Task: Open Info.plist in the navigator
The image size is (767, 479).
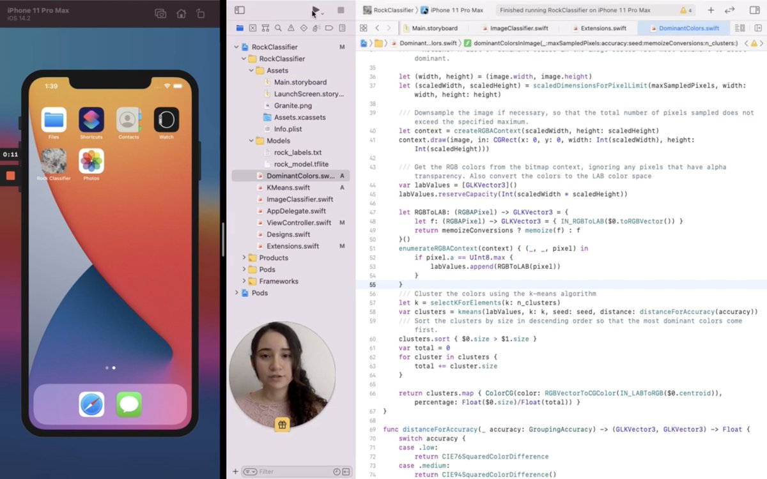Action: [288, 129]
